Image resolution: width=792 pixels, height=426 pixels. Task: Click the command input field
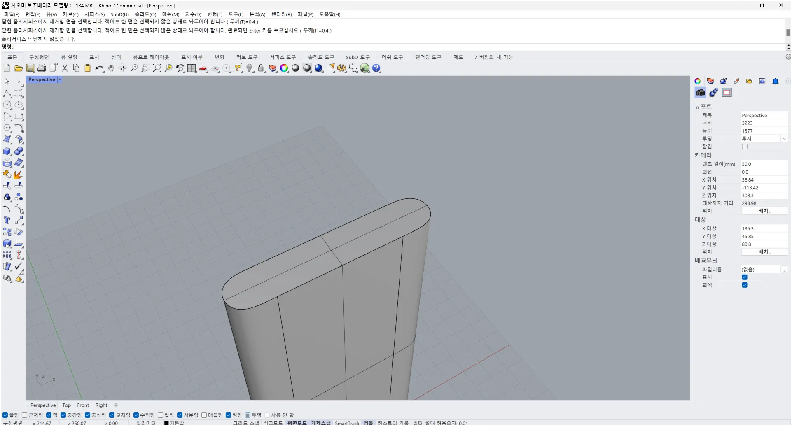[400, 47]
